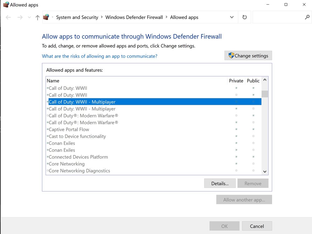Expand address bar history dropdown
Image resolution: width=312 pixels, height=234 pixels.
(x=232, y=17)
